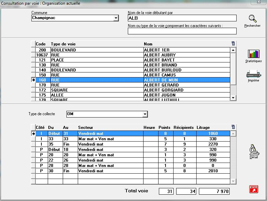
Task: Click the empty street type characters field
Action: pyautogui.click(x=182, y=31)
